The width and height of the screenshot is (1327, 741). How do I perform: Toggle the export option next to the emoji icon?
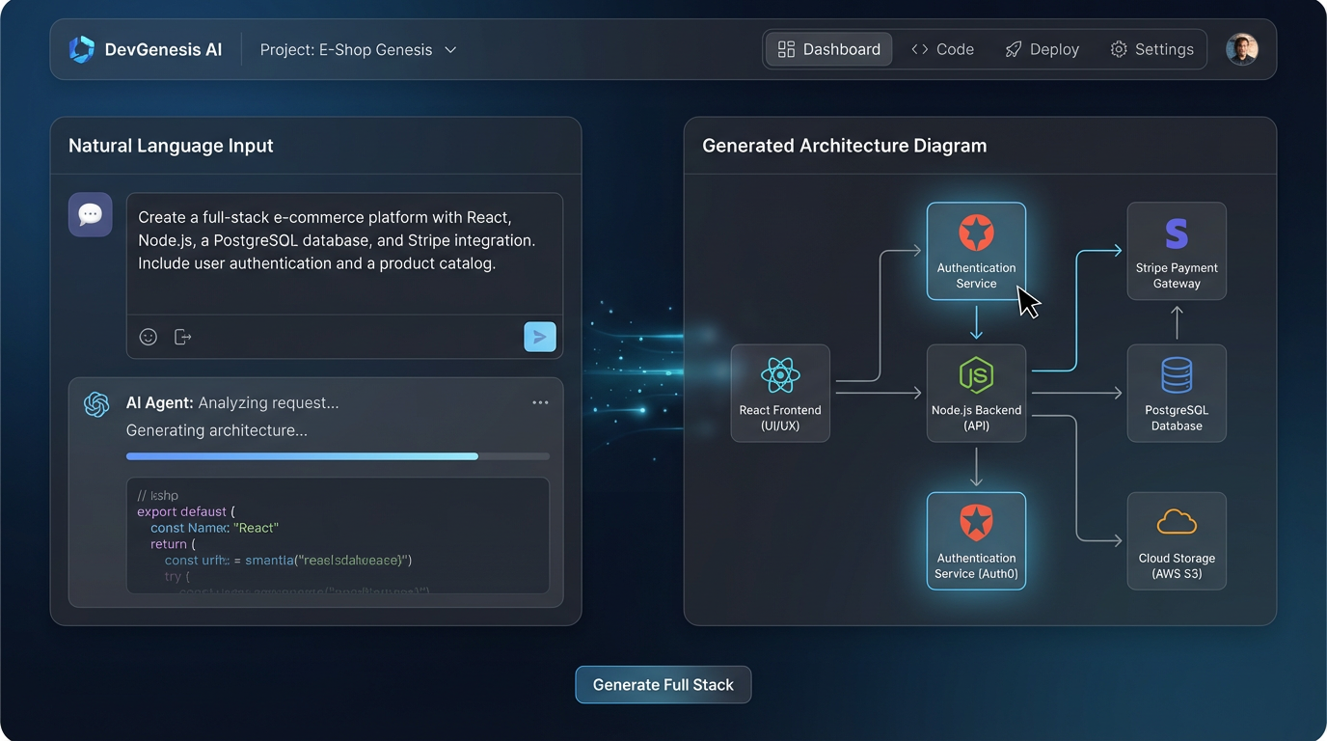click(x=182, y=336)
